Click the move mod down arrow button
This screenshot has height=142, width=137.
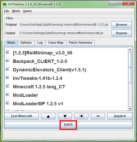[x=65, y=116]
